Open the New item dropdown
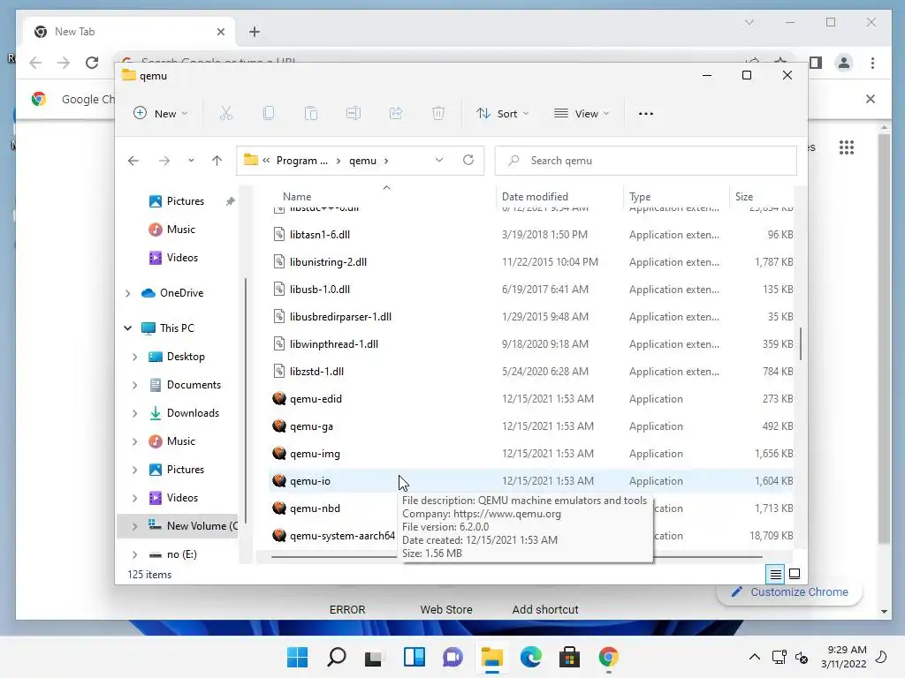 pyautogui.click(x=161, y=114)
